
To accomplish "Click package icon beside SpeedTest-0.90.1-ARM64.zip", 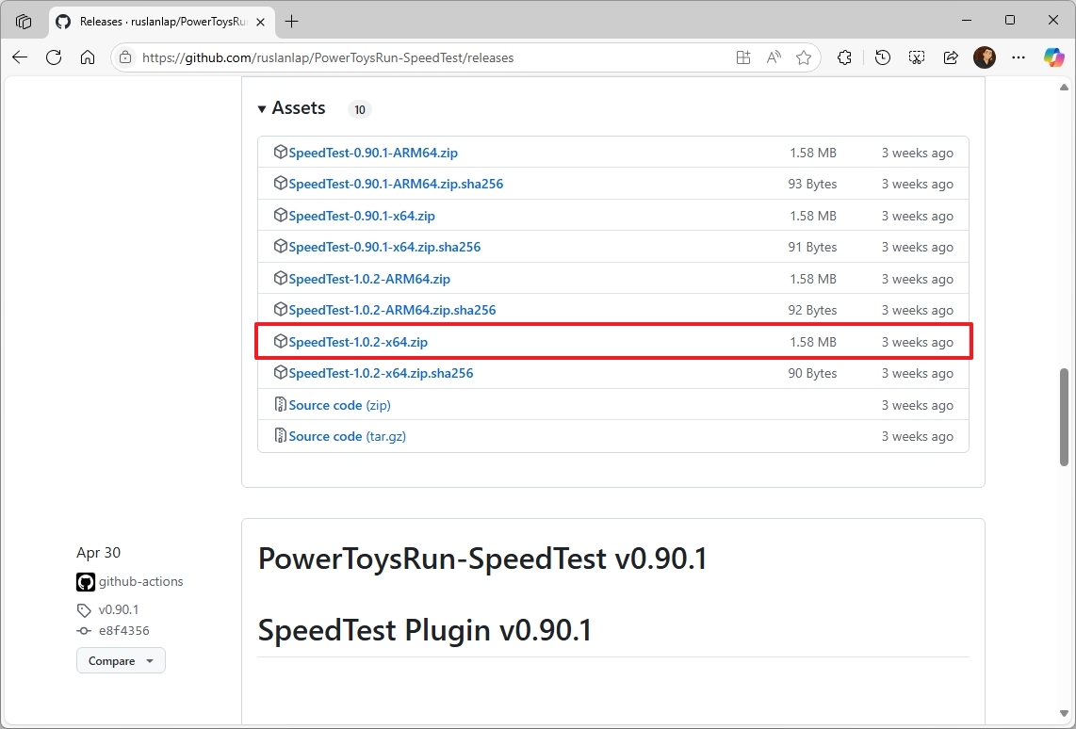I will click(280, 152).
